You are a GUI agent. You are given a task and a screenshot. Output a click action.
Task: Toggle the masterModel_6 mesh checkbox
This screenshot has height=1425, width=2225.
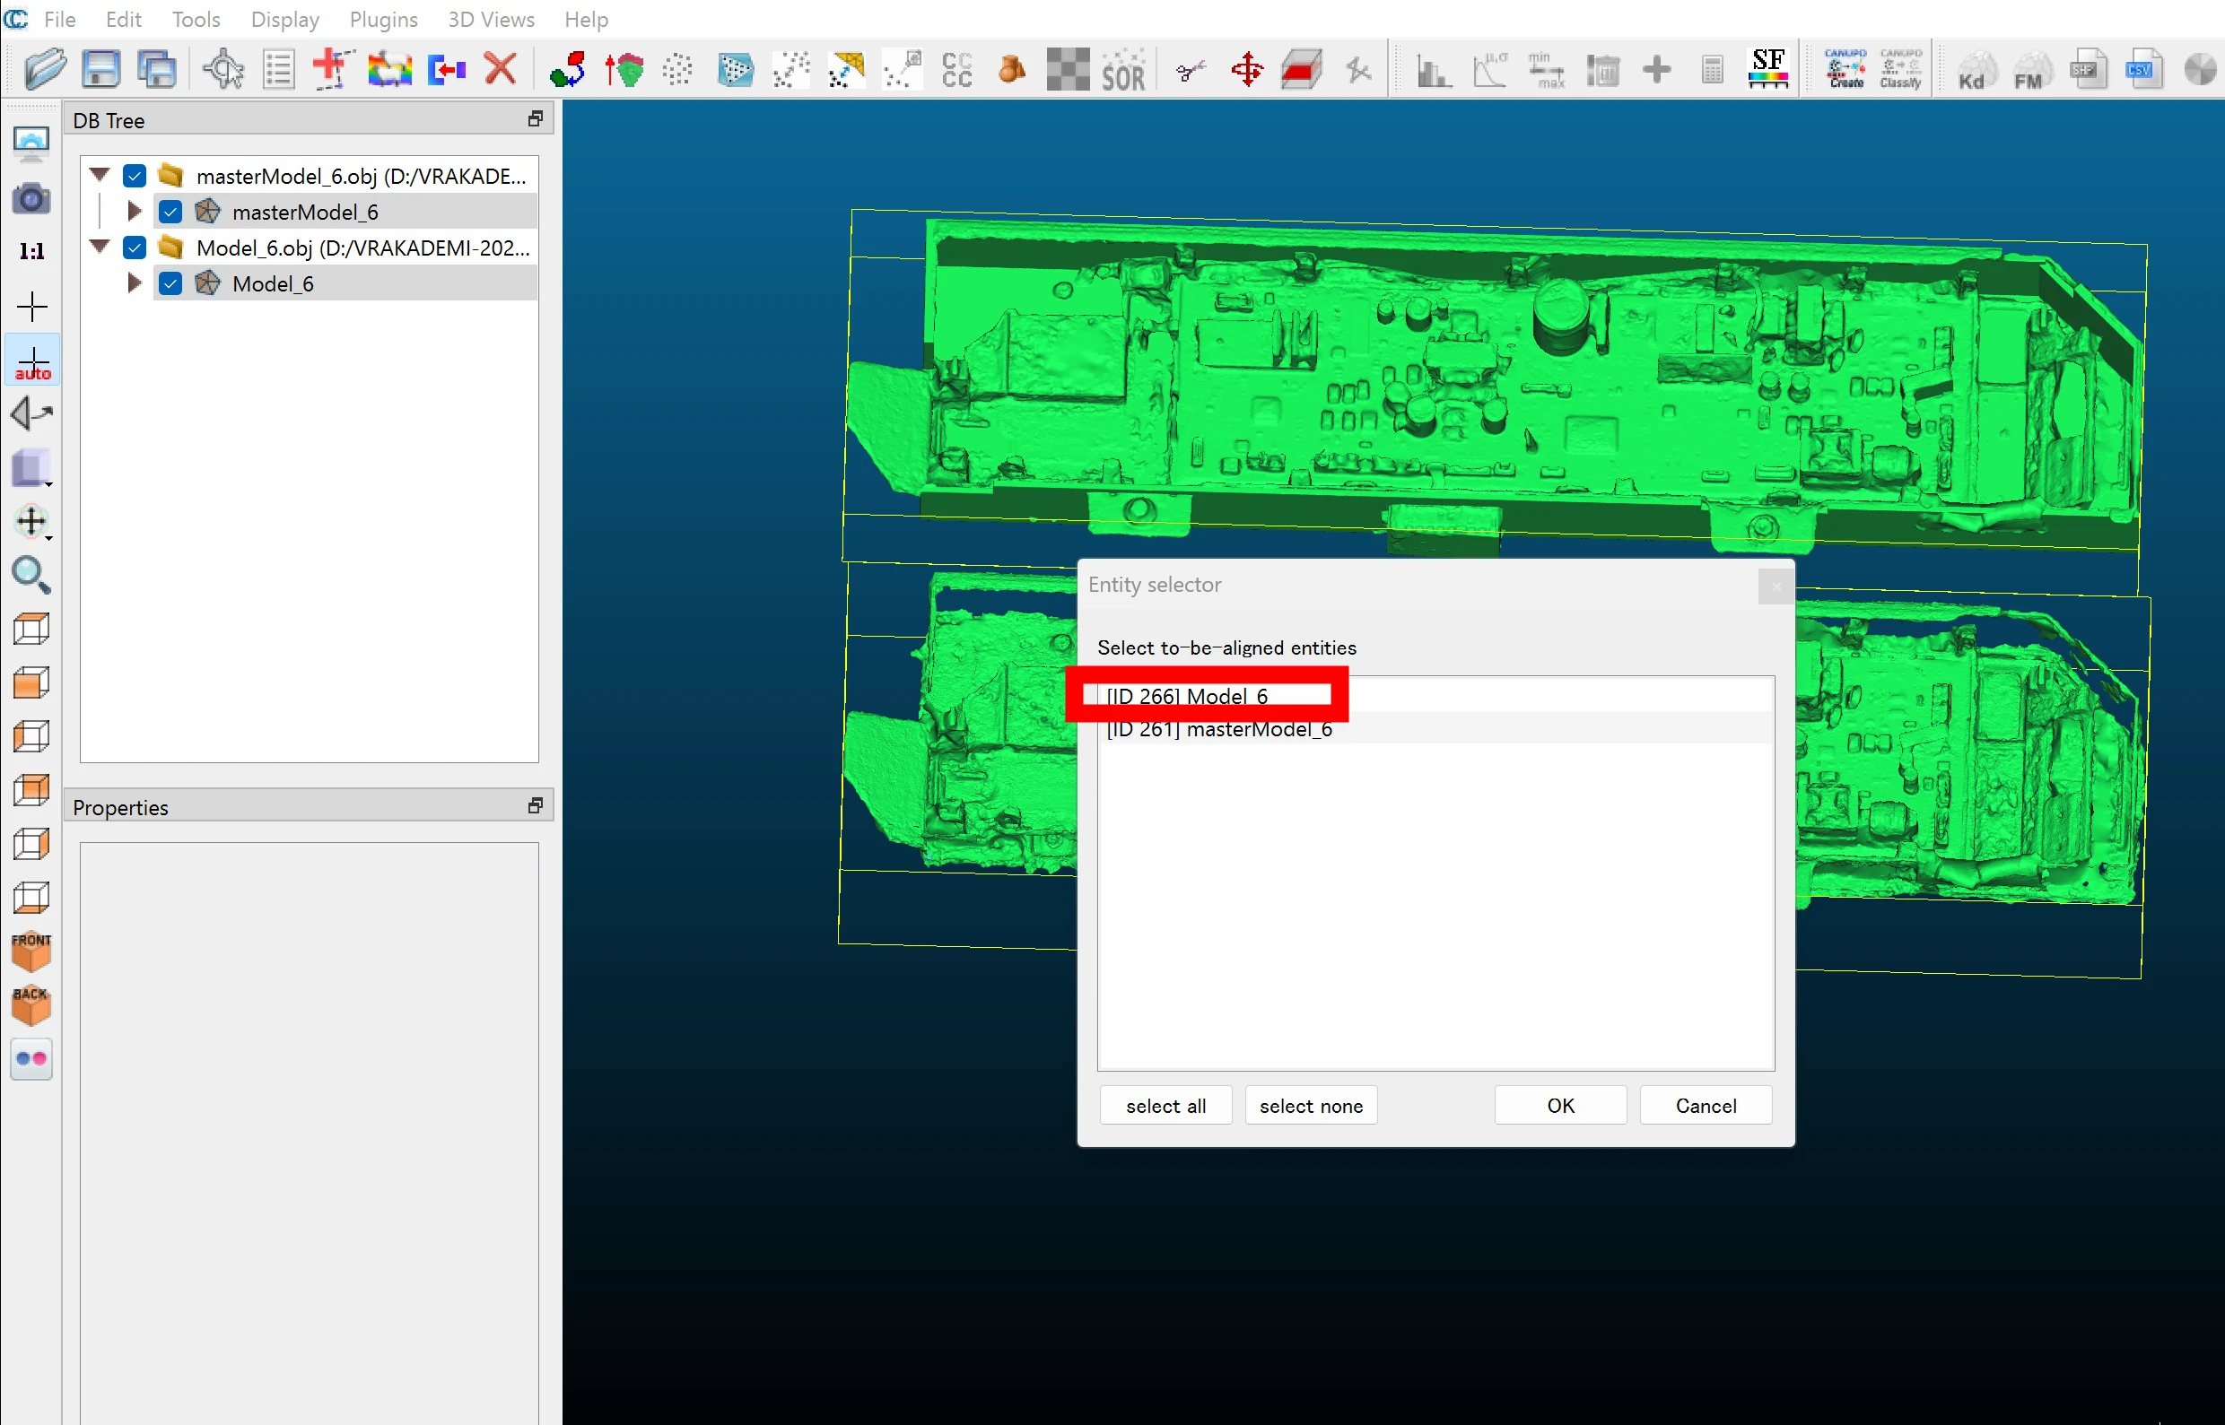click(x=170, y=212)
